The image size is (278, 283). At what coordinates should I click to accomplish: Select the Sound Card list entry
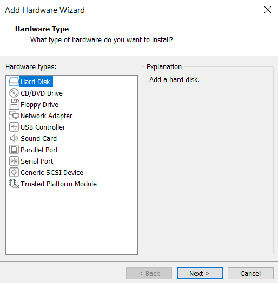tap(39, 138)
